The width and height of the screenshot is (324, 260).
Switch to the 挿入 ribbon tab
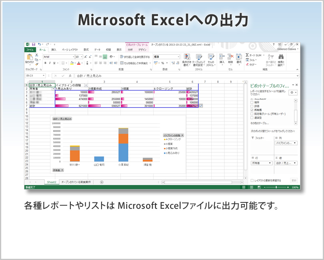[54, 50]
